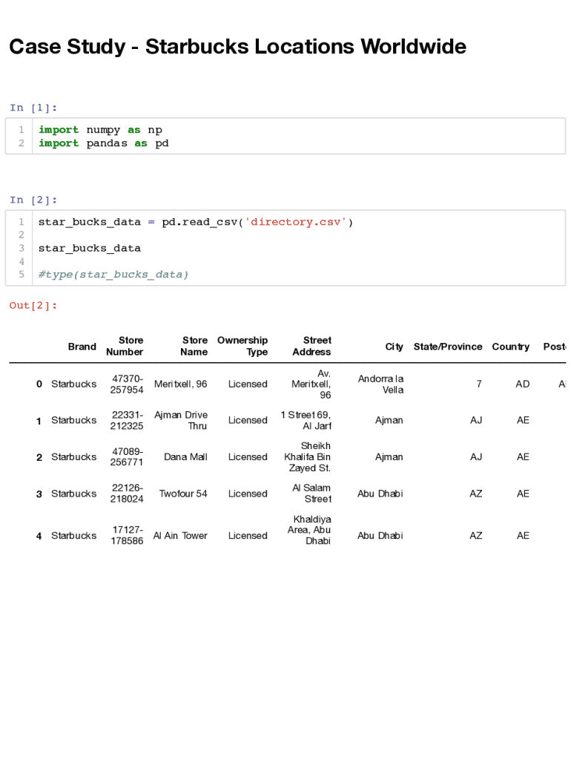Click the 'Dana Mall' store name
This screenshot has height=760, width=571.
tap(185, 456)
